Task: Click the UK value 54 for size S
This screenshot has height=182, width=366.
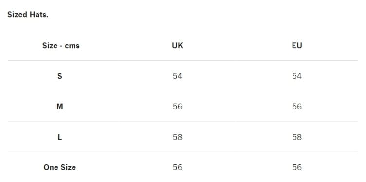Action: [x=177, y=76]
